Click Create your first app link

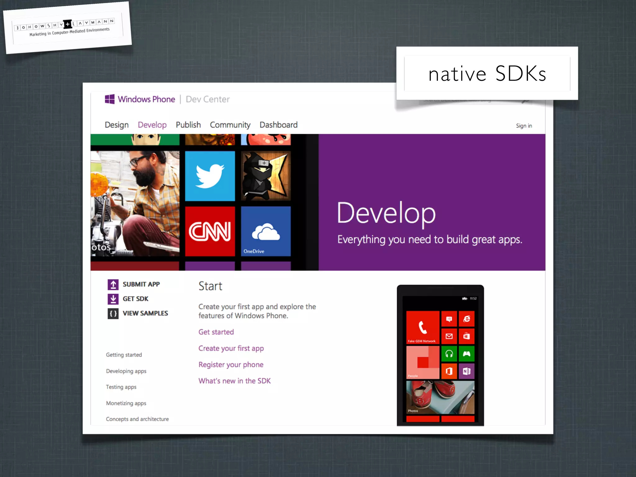click(x=231, y=348)
